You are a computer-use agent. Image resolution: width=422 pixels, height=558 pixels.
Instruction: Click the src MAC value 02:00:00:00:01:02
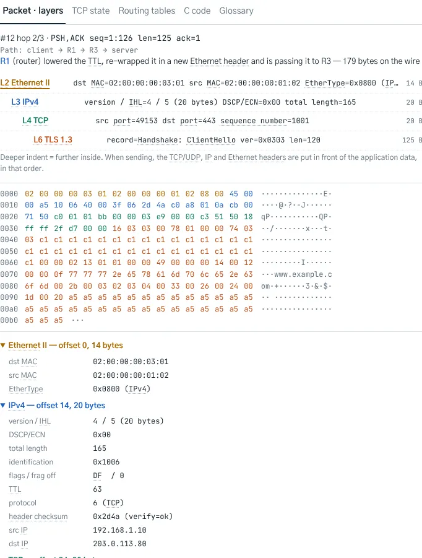point(131,375)
